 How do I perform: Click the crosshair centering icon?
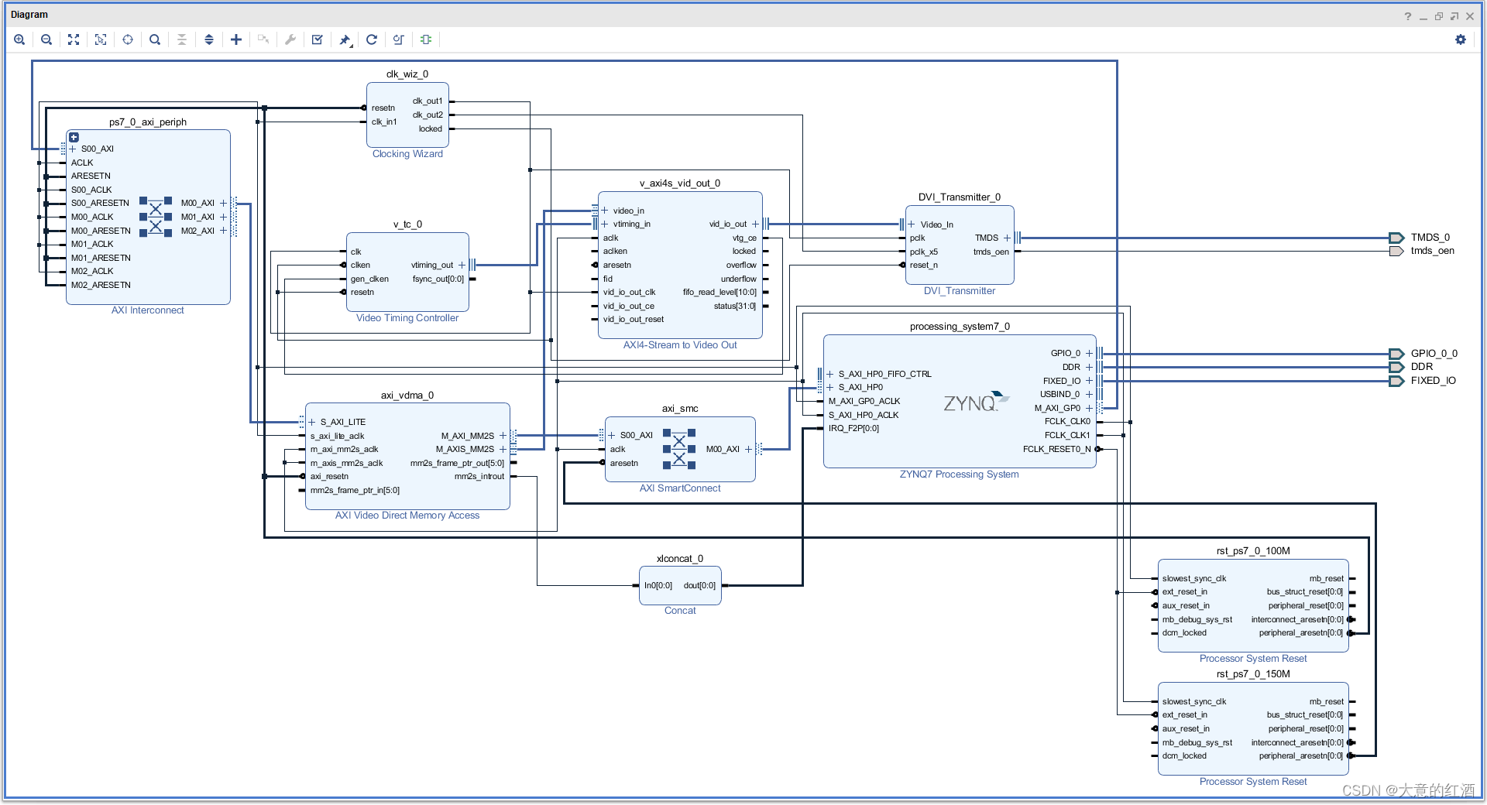point(128,39)
